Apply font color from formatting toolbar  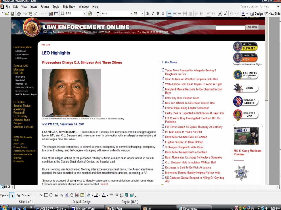coord(243,14)
